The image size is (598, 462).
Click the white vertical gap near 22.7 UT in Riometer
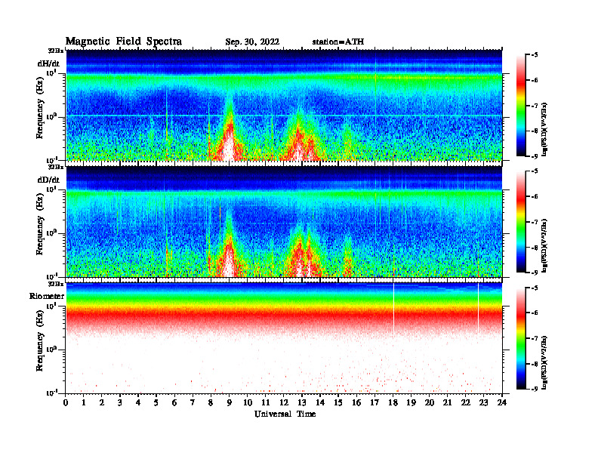pos(478,309)
